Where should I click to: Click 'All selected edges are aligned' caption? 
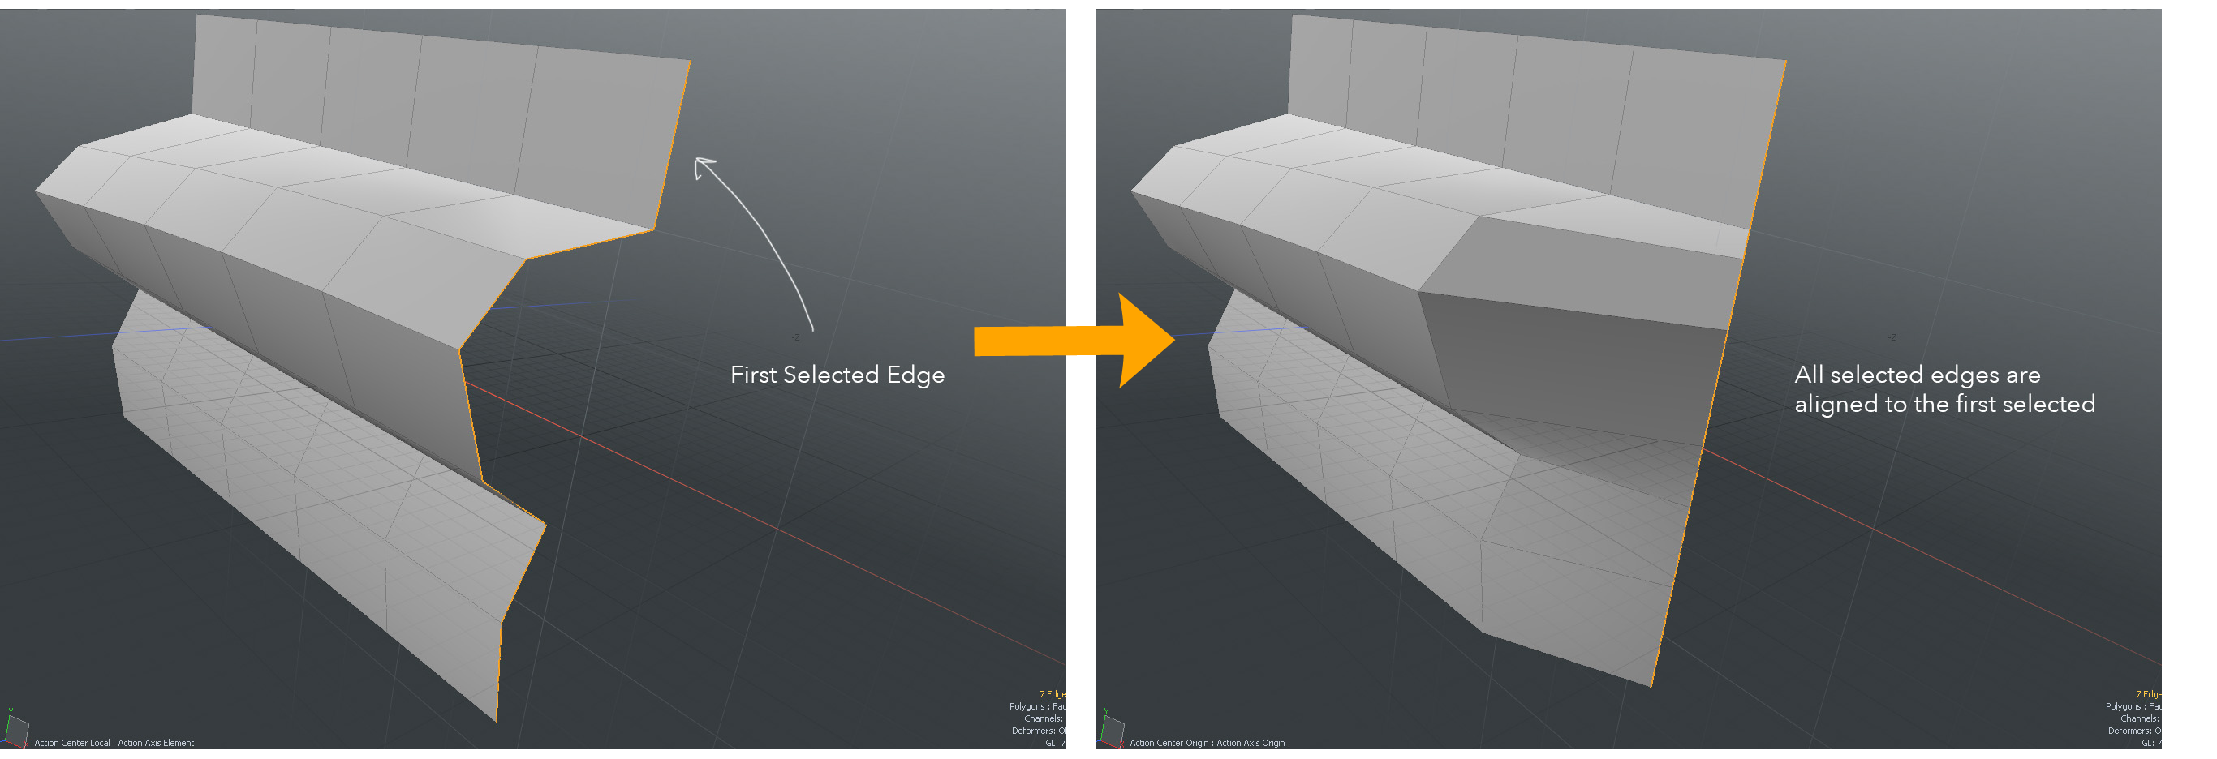pos(1944,389)
